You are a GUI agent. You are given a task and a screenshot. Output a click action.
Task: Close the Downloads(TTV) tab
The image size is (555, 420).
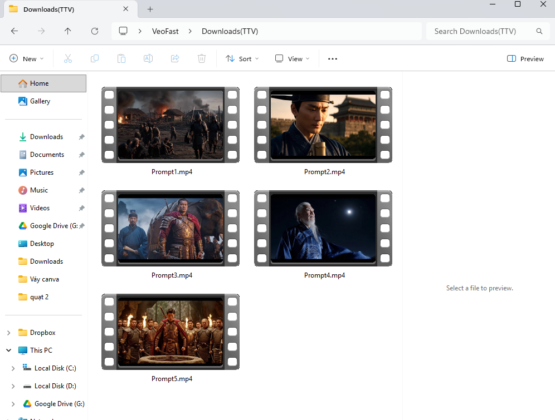(125, 9)
